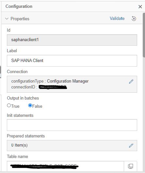Click the 0 Item(s) text
Screen dimensions: 145x173
pos(19,145)
